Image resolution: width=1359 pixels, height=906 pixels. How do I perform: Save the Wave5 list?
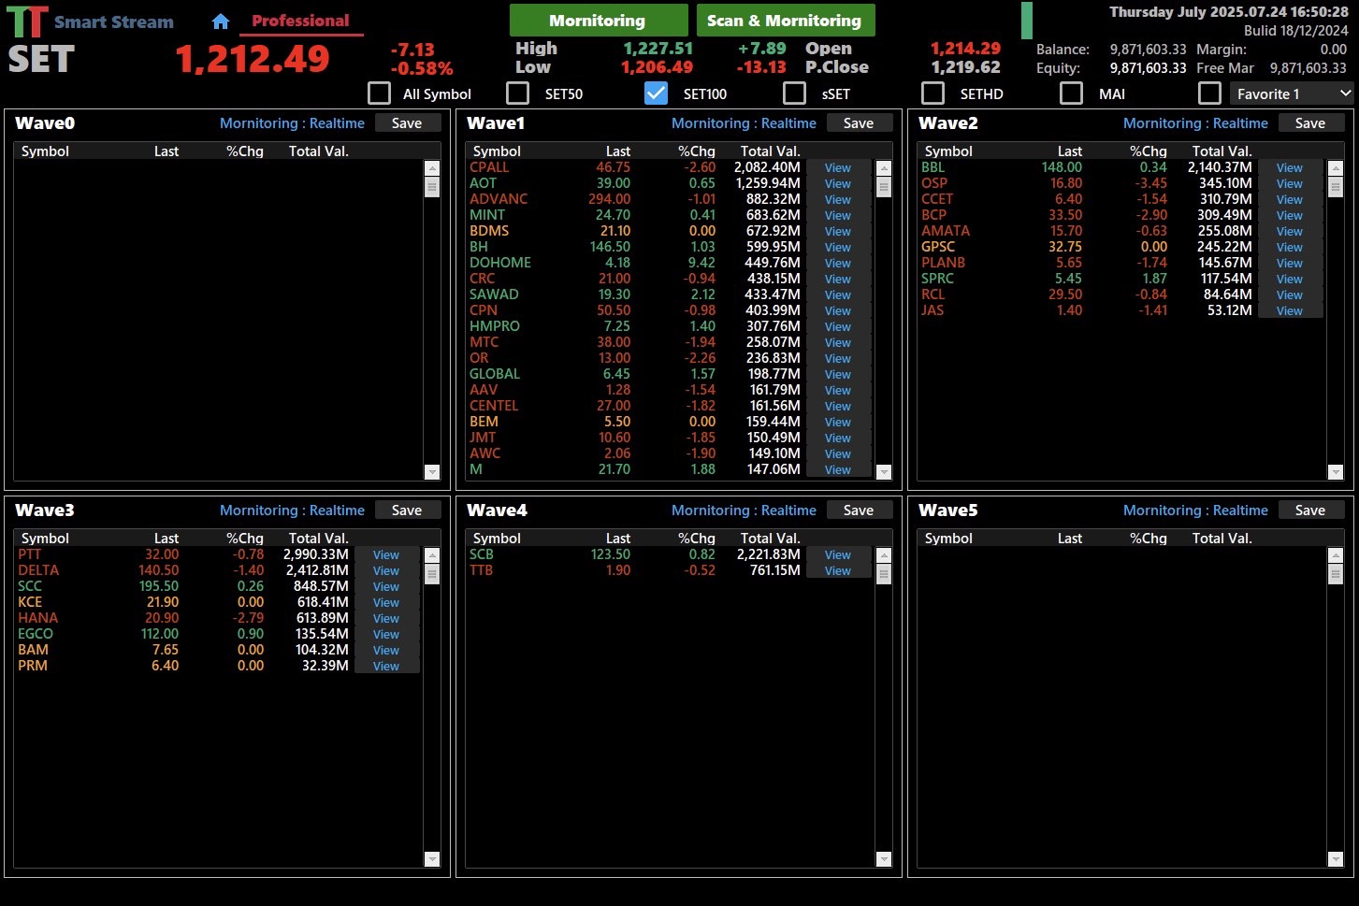tap(1310, 510)
